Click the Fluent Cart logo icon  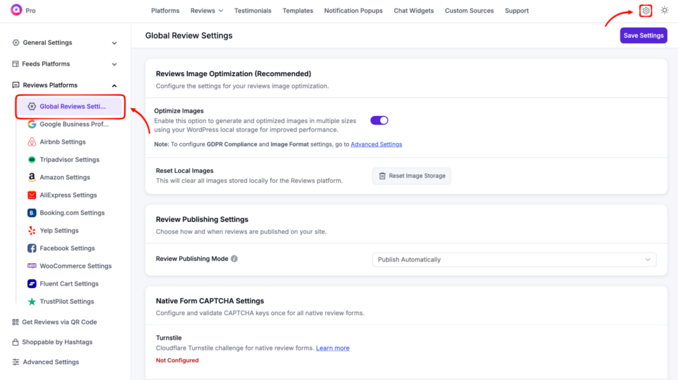click(32, 283)
